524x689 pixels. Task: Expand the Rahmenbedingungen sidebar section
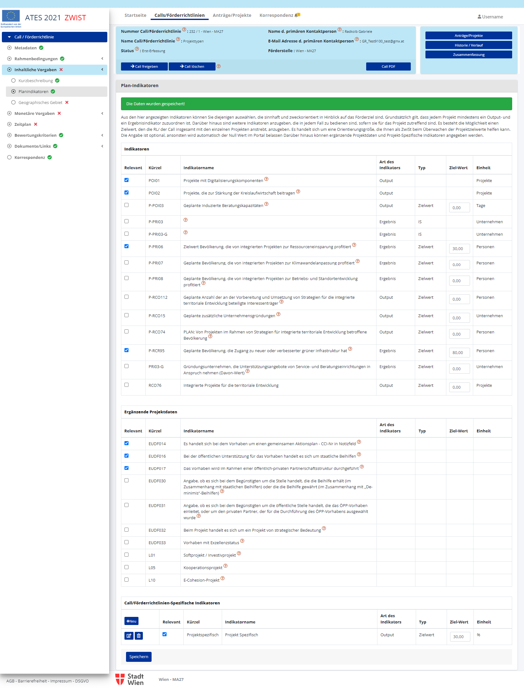(x=102, y=59)
